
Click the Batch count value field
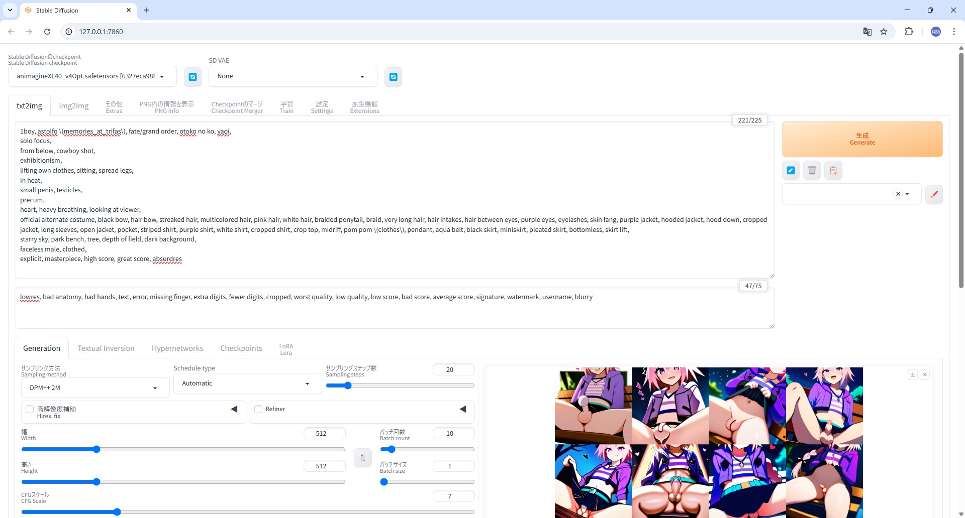point(453,434)
